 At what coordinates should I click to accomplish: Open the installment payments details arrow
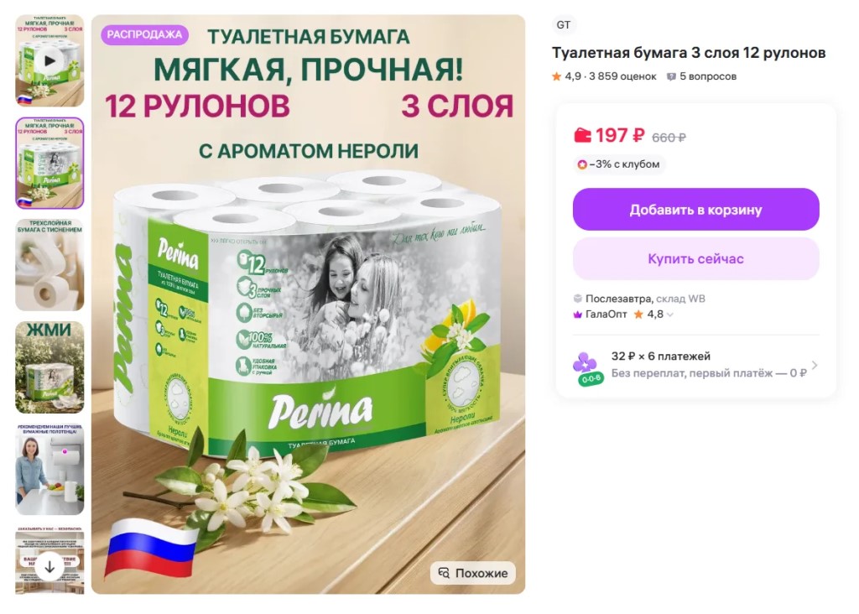[815, 365]
